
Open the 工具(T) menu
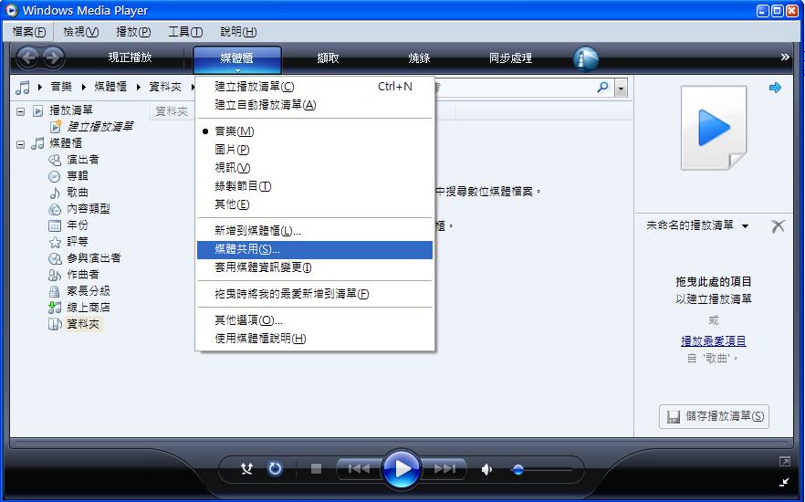pos(186,32)
